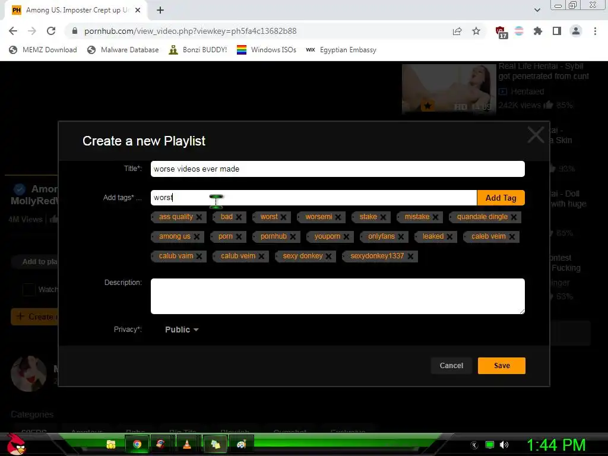Open the red shield extension with badge 17
This screenshot has height=456, width=608.
coord(501,32)
